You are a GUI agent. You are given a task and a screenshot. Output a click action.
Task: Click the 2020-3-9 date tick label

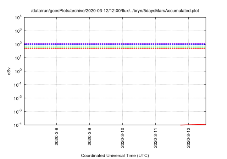pyautogui.click(x=89, y=136)
